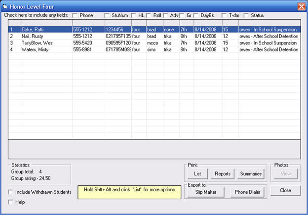This screenshot has width=308, height=215.
Task: Enable the Phone field checkbox
Action: coord(75,15)
